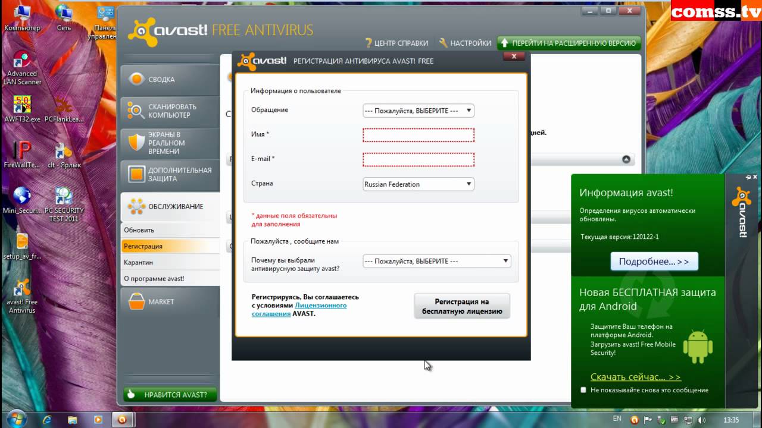The width and height of the screenshot is (762, 428).
Task: Open Дополнительная защита section
Action: click(x=170, y=174)
